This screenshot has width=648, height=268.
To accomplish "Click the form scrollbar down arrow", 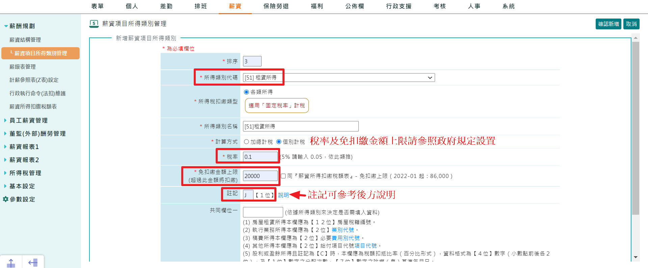I will [636, 257].
